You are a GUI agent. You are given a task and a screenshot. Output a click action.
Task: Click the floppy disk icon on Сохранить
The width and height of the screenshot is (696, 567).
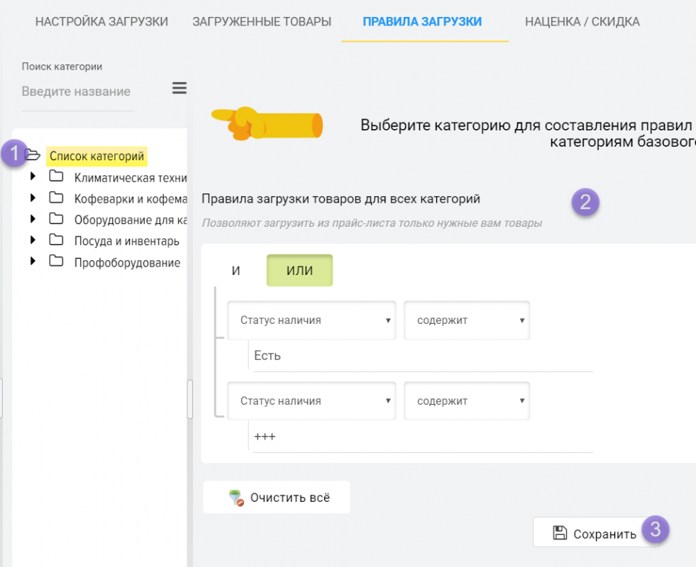560,533
